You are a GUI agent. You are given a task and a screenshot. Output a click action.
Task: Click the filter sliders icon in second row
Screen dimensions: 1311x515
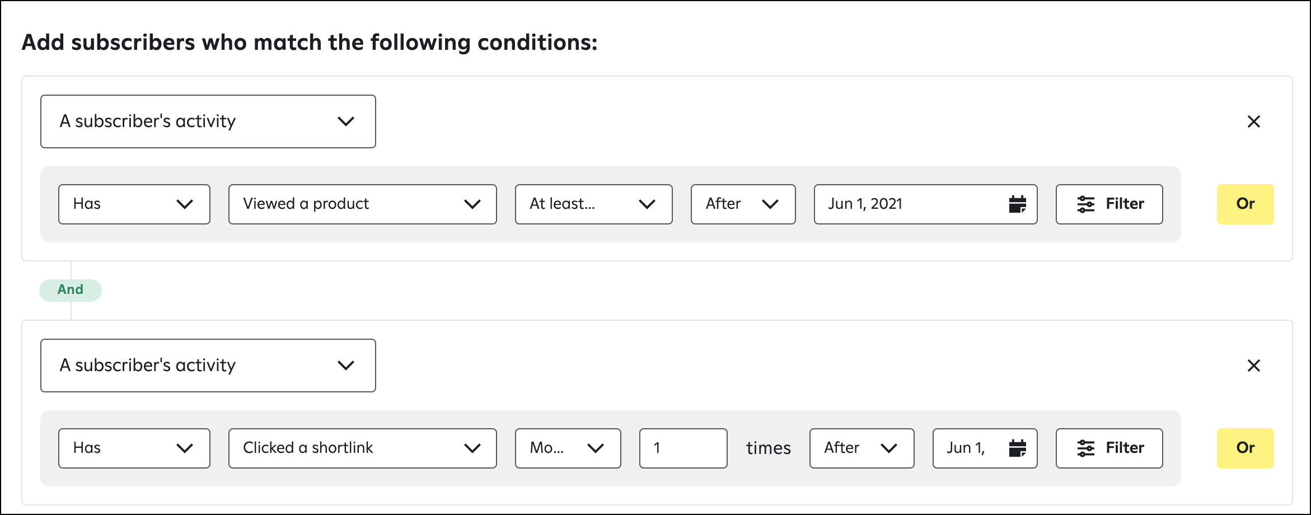point(1086,448)
